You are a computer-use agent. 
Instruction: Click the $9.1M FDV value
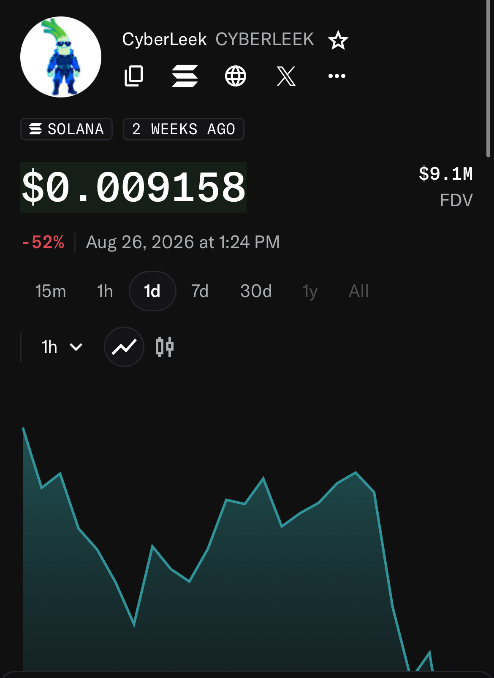click(445, 174)
